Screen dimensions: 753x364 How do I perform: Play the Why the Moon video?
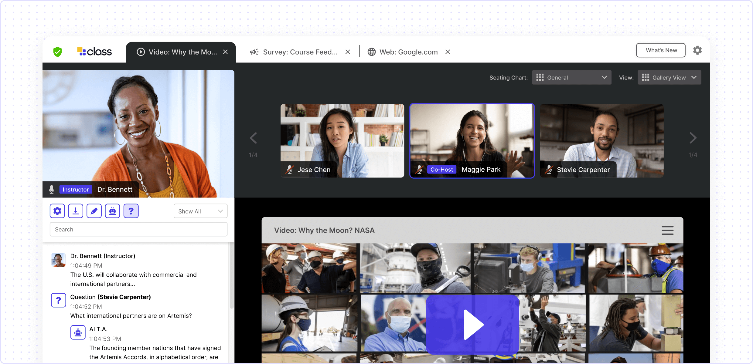coord(472,325)
